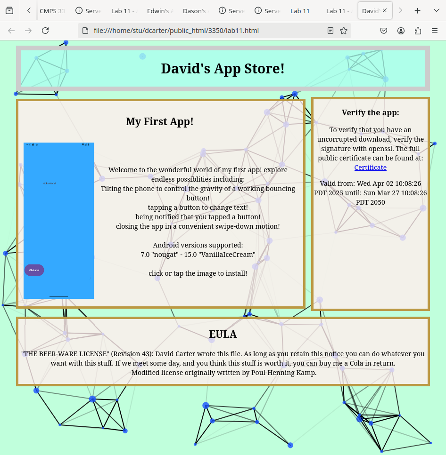Switch to the Dason's tab
446x455 pixels.
pos(196,11)
